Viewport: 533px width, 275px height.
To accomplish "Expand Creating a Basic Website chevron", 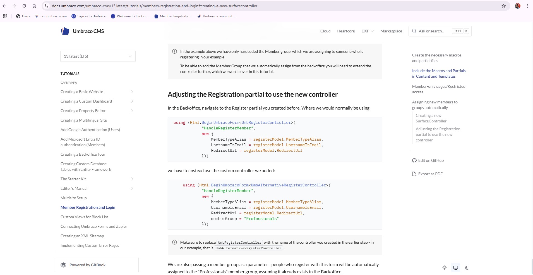I will point(132,92).
